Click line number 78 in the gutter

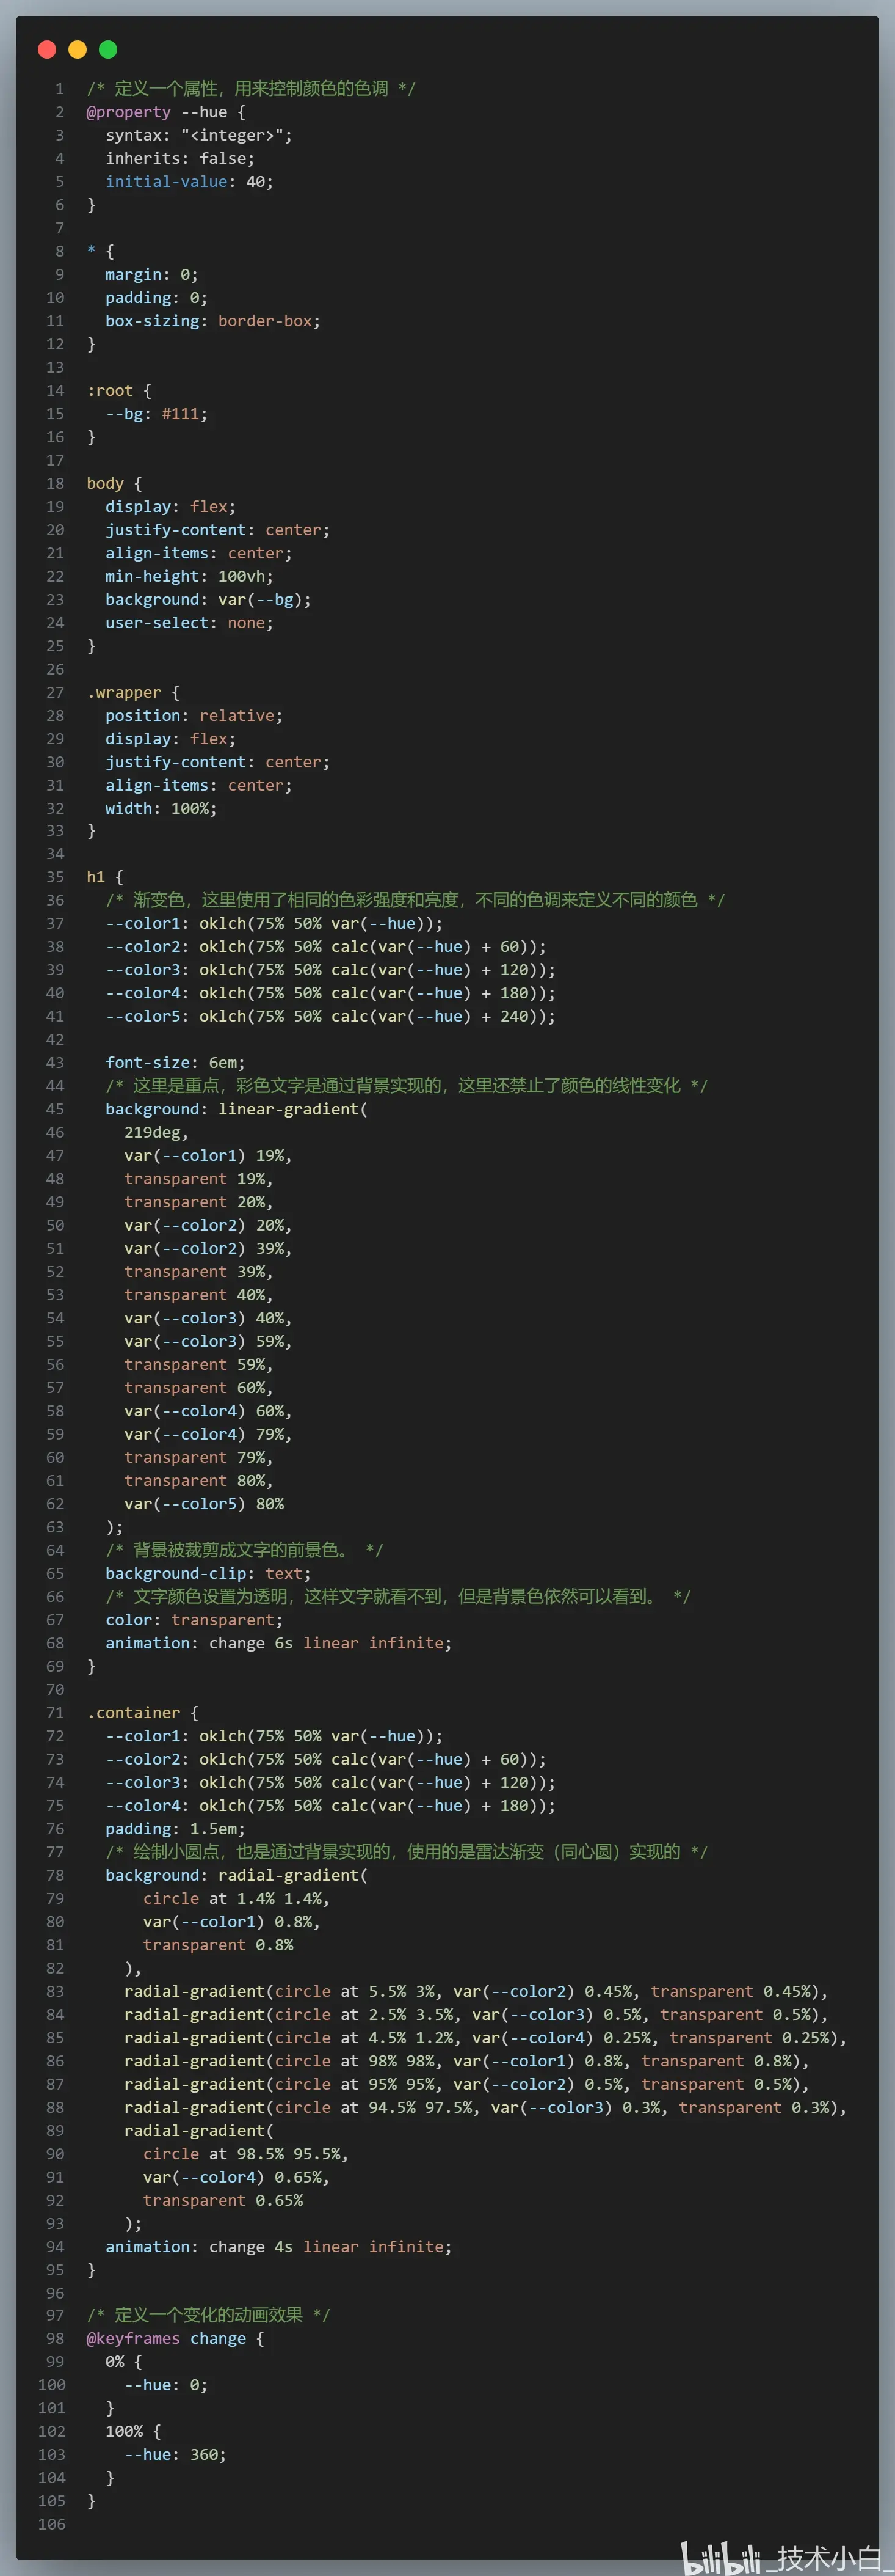[x=55, y=1875]
